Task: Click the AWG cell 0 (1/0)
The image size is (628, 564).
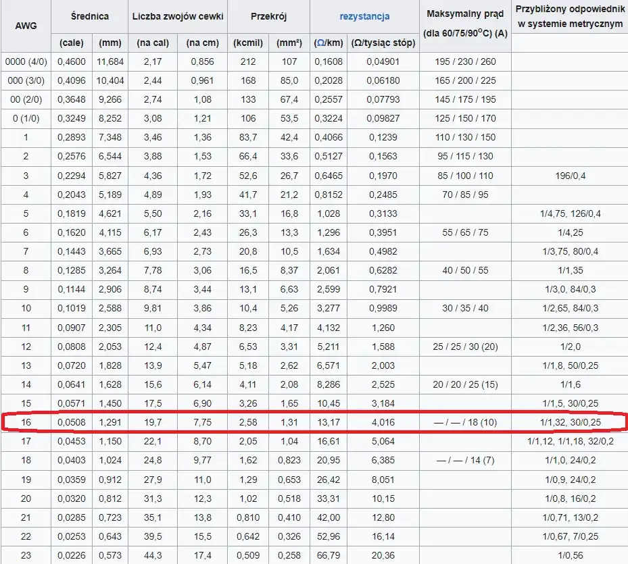Action: pyautogui.click(x=26, y=118)
